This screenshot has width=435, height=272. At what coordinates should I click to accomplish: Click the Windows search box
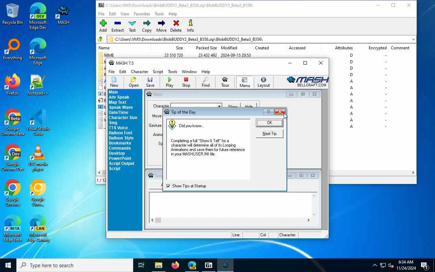point(75,265)
